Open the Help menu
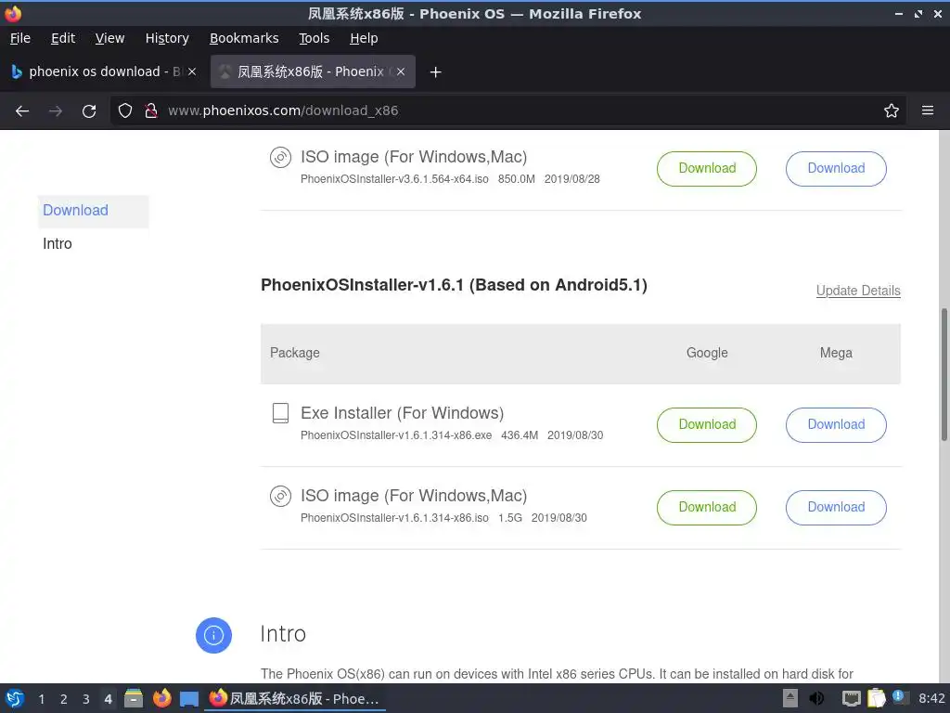950x713 pixels. 364,38
